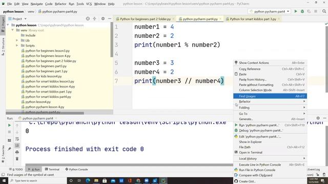Choose Column Selection Mode
The height and width of the screenshot is (184, 328).
(270, 90)
